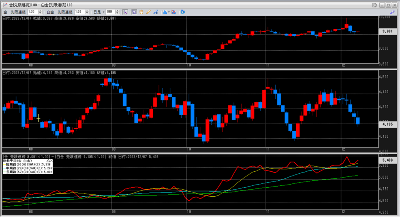Close the 移動平均 legend box
The image size is (400, 217).
[x=52, y=160]
